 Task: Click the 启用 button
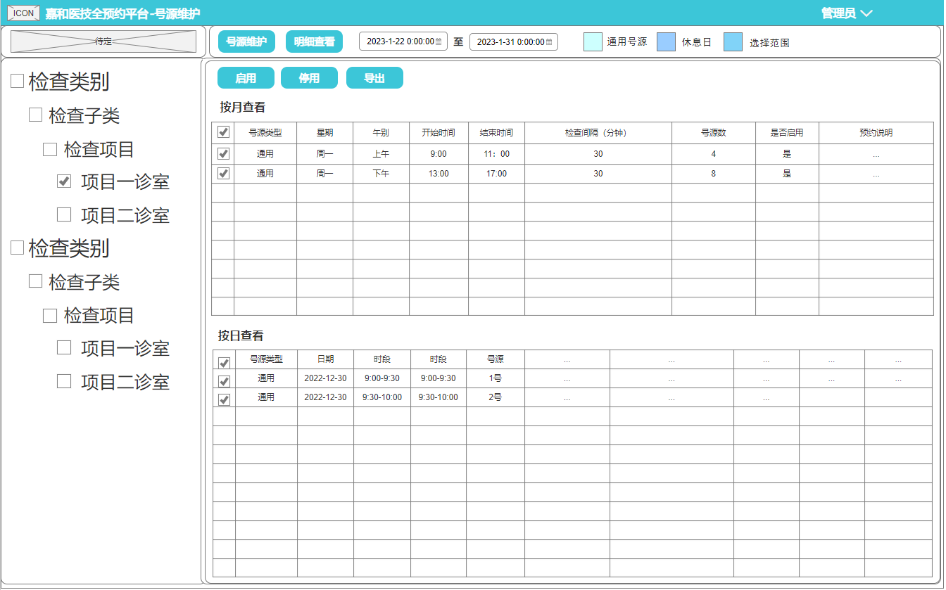(246, 78)
